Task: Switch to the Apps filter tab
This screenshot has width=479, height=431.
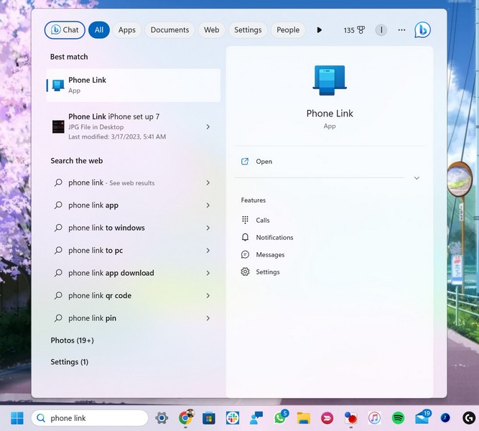Action: coord(126,30)
